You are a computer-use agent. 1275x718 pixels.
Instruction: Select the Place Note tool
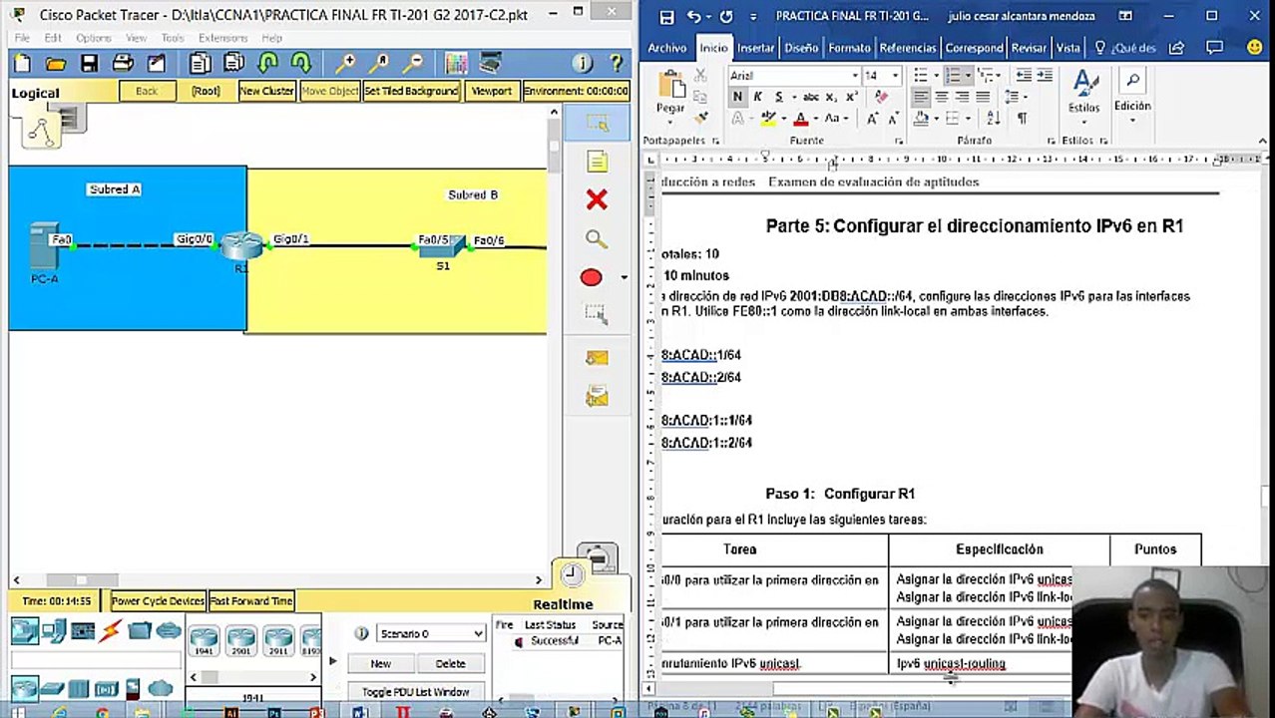click(597, 162)
